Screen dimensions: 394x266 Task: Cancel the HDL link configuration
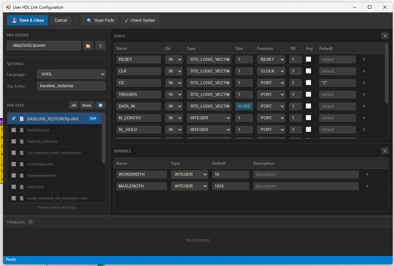coord(60,20)
